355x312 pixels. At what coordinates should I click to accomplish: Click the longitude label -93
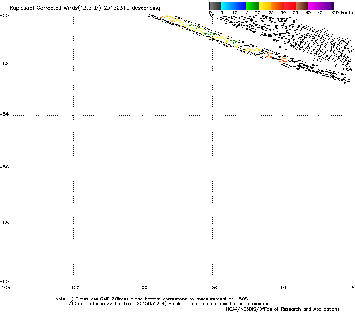pyautogui.click(x=282, y=288)
